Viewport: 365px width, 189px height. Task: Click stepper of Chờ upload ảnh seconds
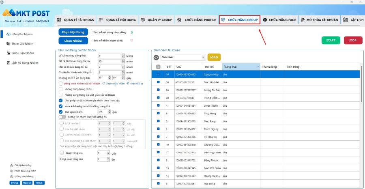(109, 112)
